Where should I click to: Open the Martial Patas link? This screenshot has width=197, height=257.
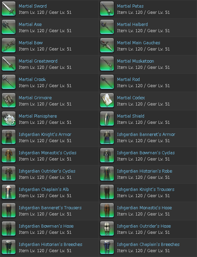(x=130, y=6)
